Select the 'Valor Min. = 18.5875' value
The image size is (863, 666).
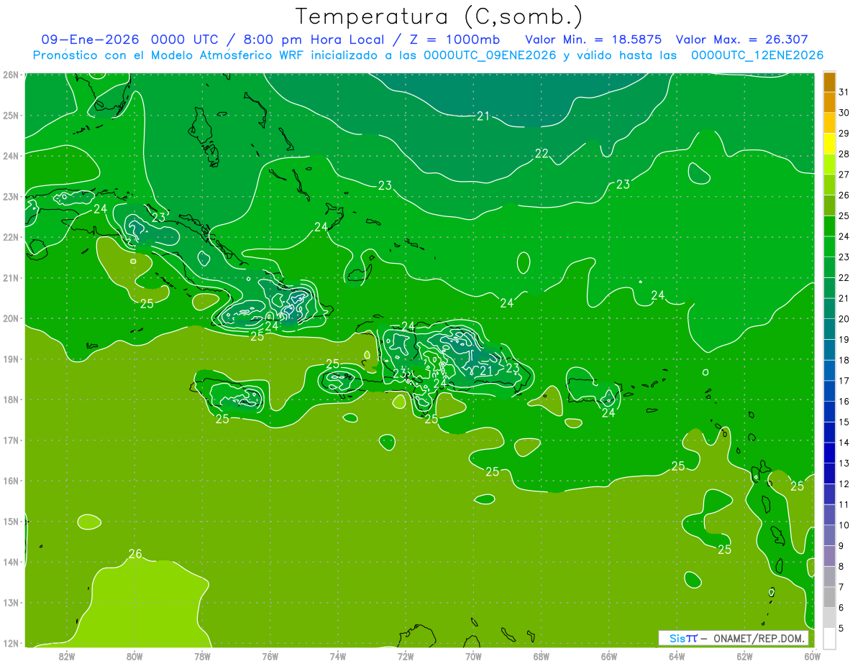pos(593,40)
